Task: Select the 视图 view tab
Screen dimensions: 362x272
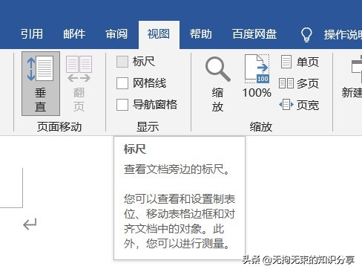Action: click(x=159, y=35)
